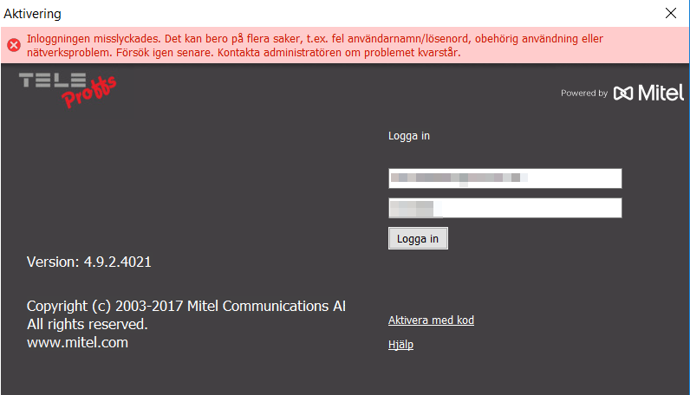Click the Version 4.9.2.4021 text

pyautogui.click(x=89, y=262)
